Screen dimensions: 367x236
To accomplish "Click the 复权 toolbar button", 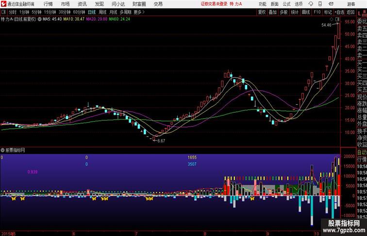I will pyautogui.click(x=262, y=12).
